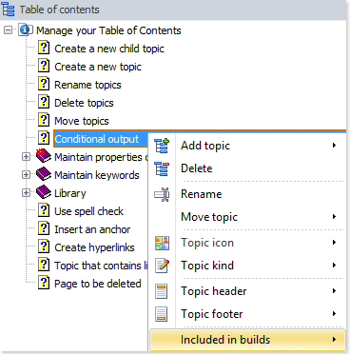Select the Rename topics tree item
The width and height of the screenshot is (350, 355).
87,85
